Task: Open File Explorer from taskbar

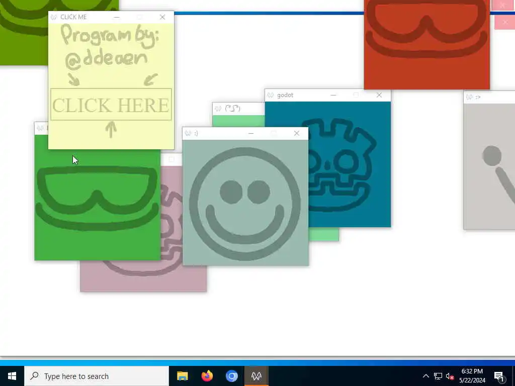Action: (182, 376)
